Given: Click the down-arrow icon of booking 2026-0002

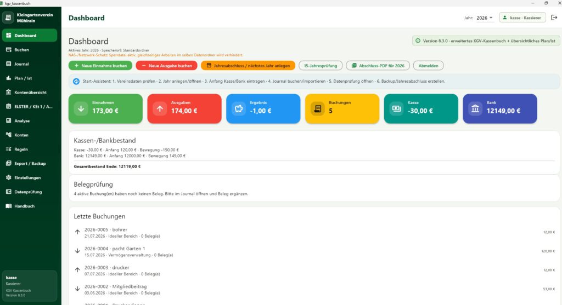Looking at the screenshot, I should coord(77,289).
